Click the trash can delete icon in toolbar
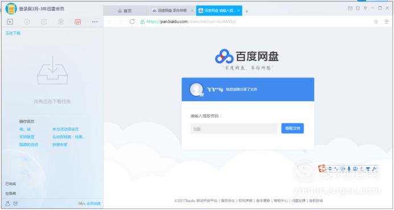The height and width of the screenshot is (210, 394). pos(61,22)
